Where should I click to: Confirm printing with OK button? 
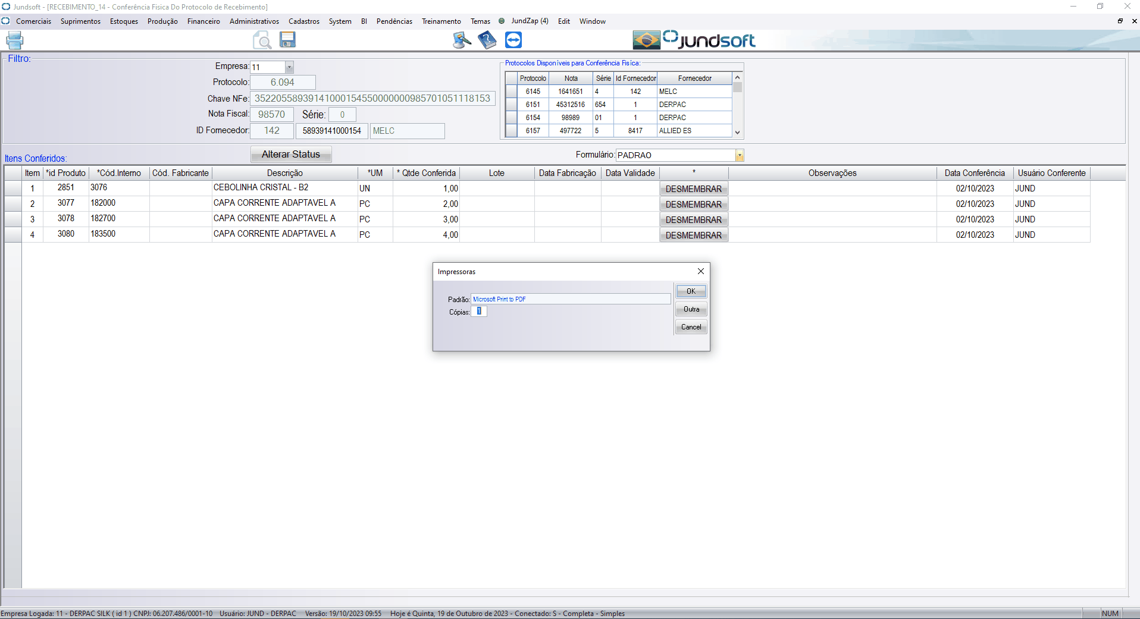(691, 291)
